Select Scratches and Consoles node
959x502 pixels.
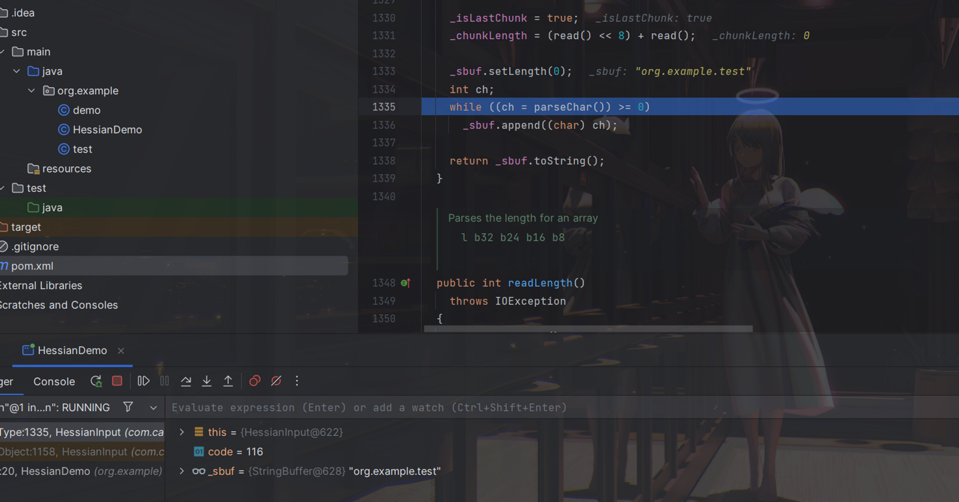point(58,305)
